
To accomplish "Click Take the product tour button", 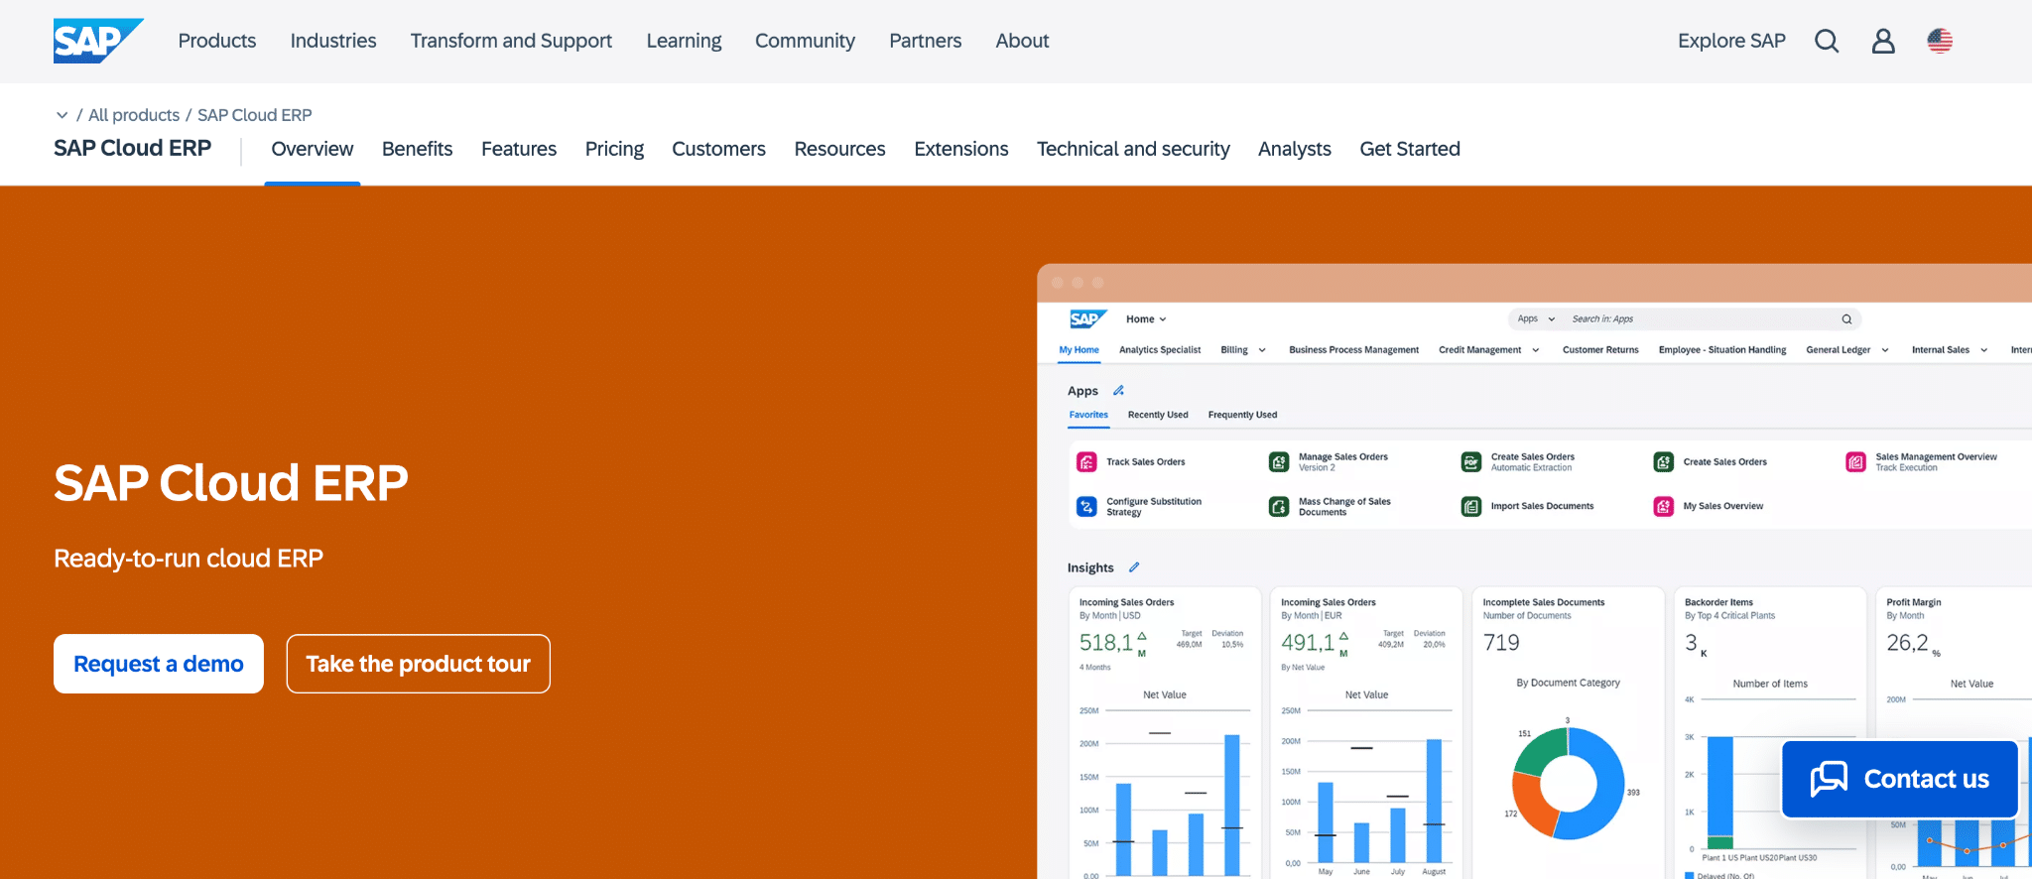I will pyautogui.click(x=418, y=664).
